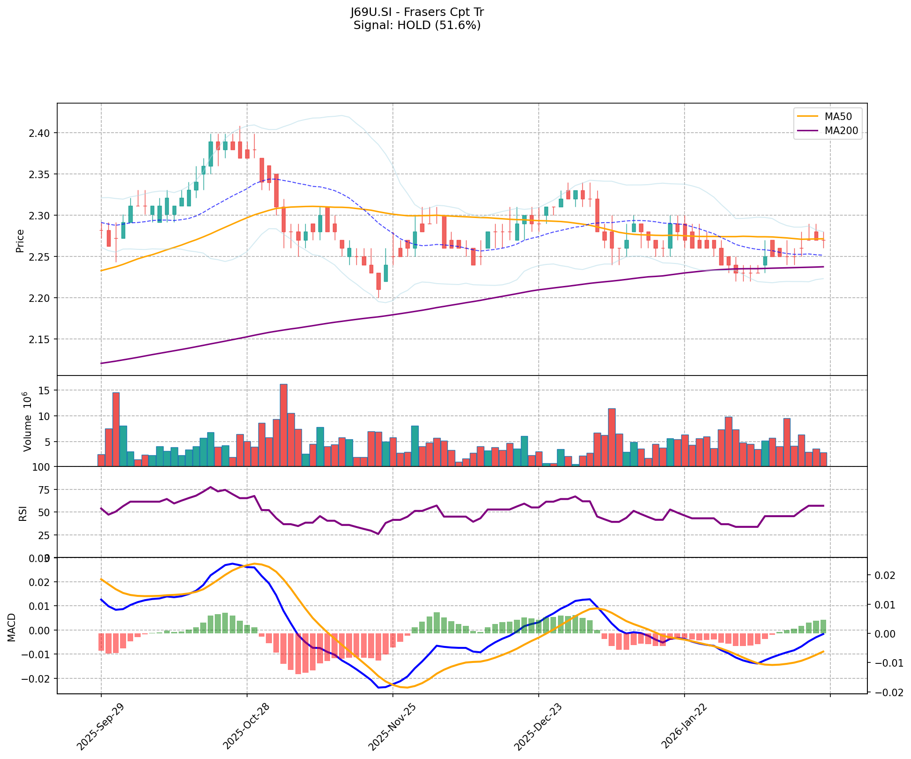Click the Signal: HOLD (51.6%) subtitle
911x759 pixels.
417,25
